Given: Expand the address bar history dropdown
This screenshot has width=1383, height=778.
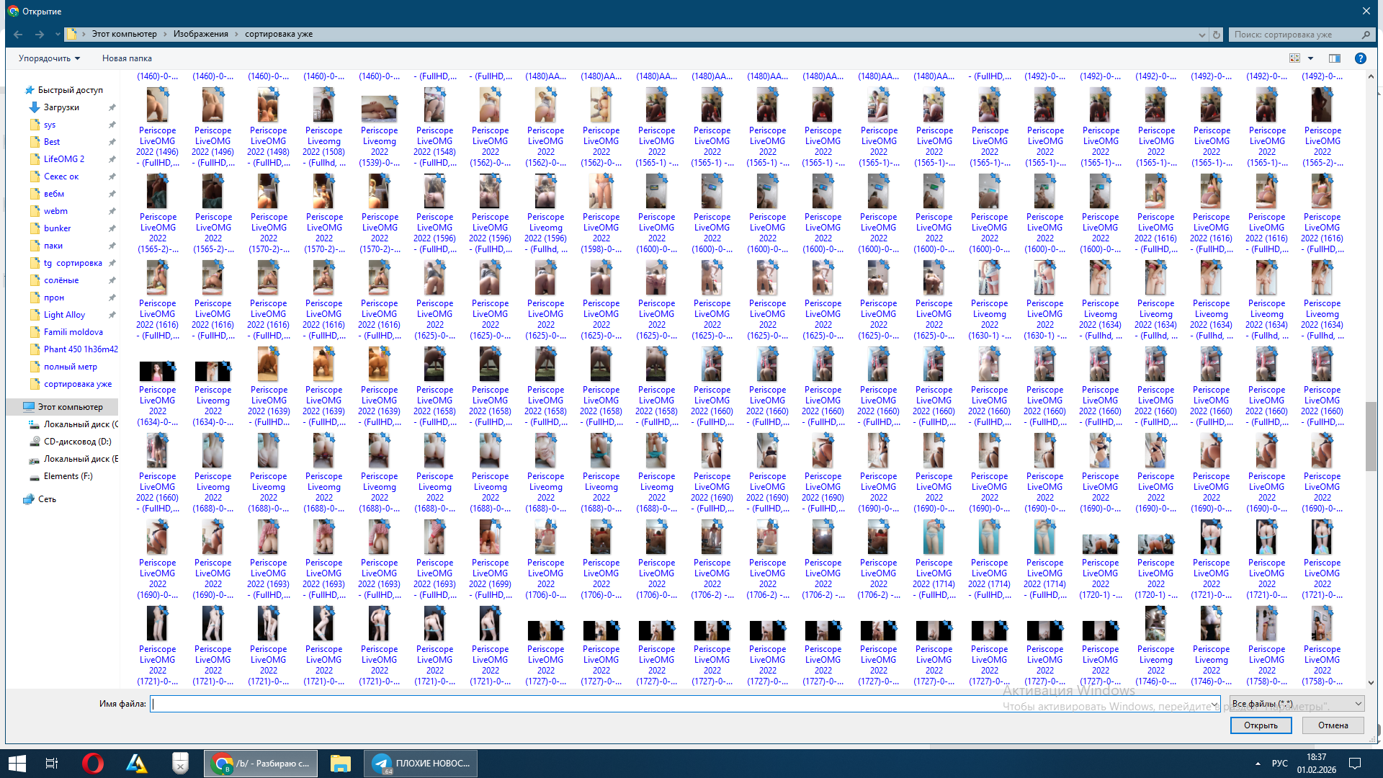Looking at the screenshot, I should tap(1201, 35).
